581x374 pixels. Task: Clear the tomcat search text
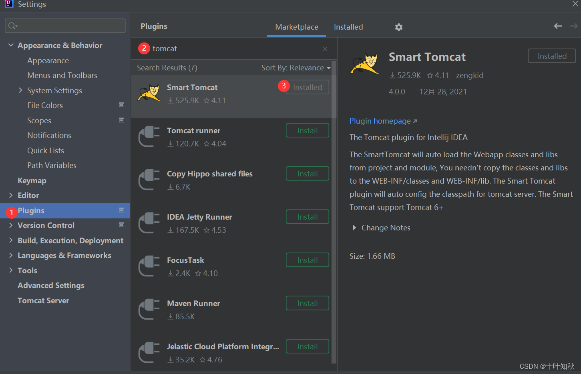325,49
